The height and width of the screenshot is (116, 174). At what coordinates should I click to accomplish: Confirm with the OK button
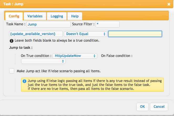point(142,107)
